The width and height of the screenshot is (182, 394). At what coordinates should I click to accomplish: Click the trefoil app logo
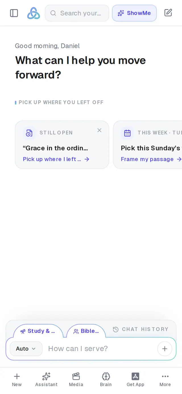(34, 13)
